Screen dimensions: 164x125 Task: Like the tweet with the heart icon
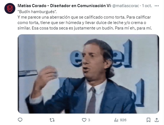coord(84,120)
